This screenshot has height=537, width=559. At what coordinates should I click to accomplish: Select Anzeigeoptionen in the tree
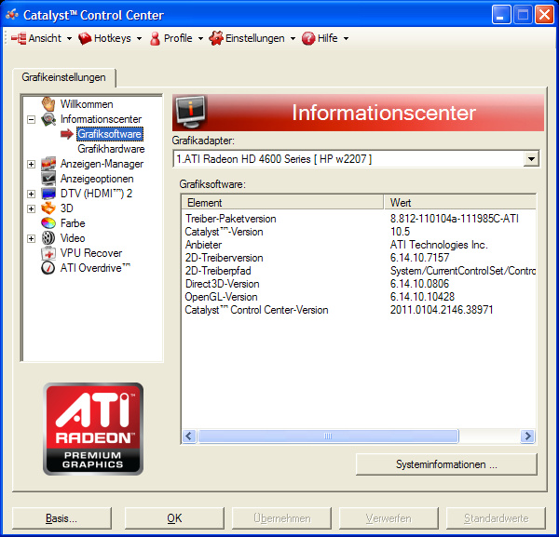click(x=97, y=179)
